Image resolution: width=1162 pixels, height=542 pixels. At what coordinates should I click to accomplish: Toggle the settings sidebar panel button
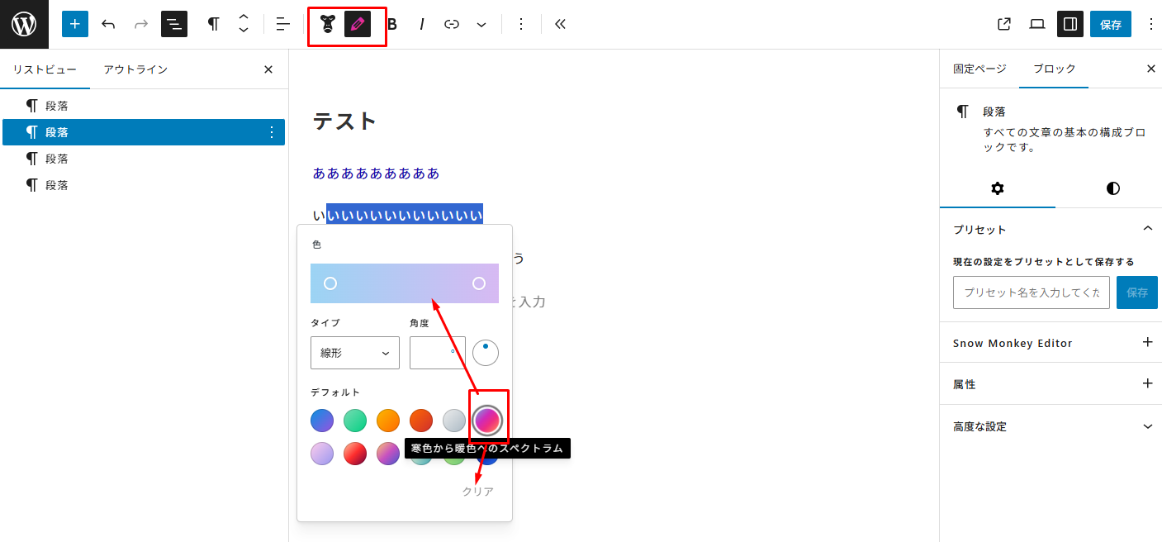1070,24
